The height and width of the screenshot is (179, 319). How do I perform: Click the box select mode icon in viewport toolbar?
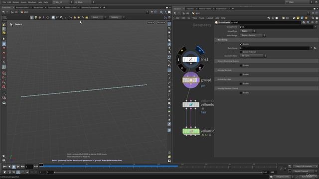click(x=53, y=18)
